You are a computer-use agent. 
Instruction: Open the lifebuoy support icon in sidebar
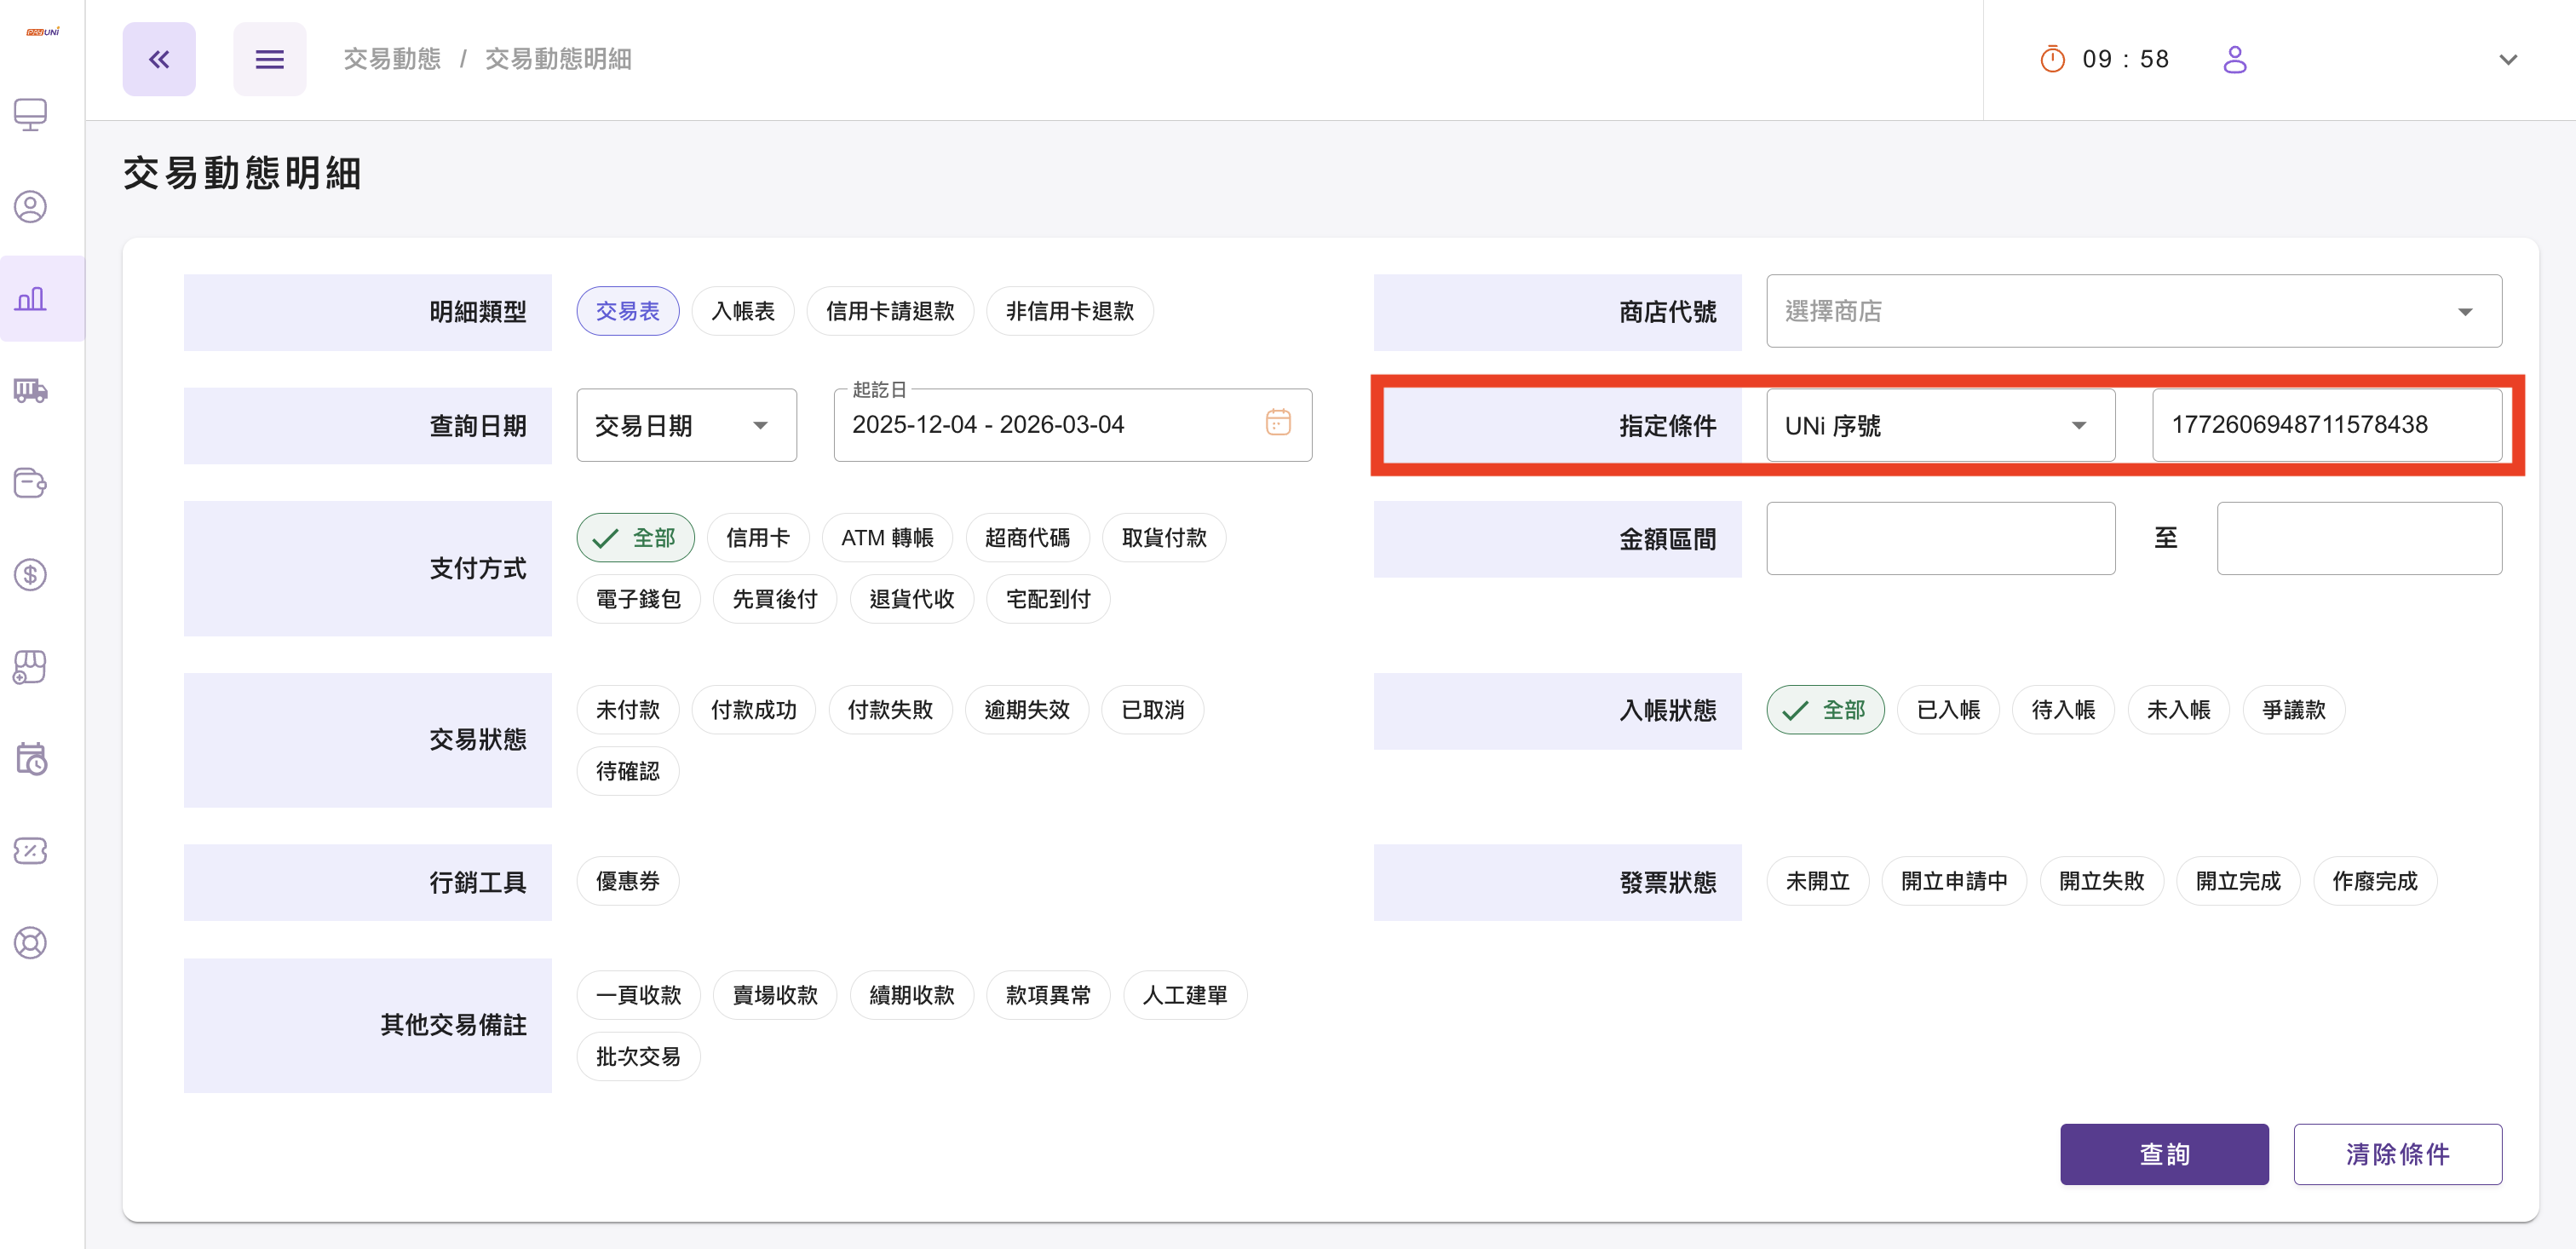[30, 942]
